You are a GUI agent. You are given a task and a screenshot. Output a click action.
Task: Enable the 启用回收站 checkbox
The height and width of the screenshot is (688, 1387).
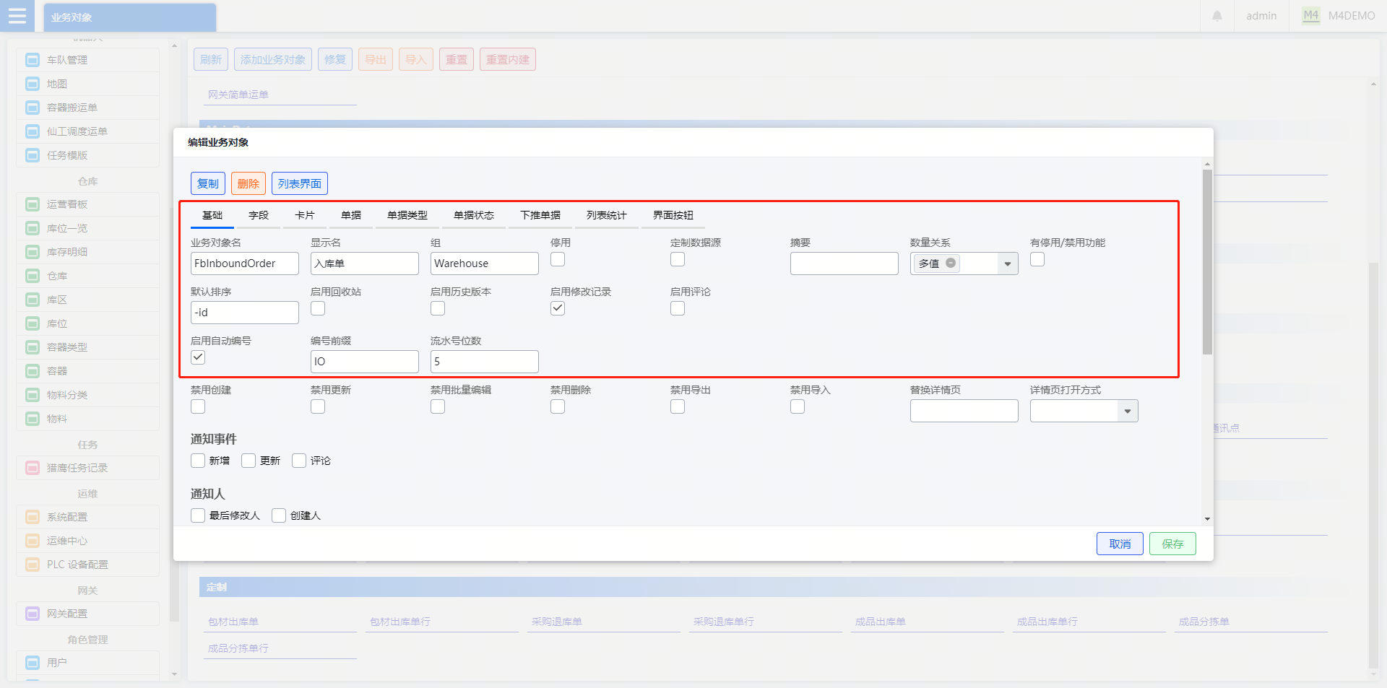coord(318,308)
